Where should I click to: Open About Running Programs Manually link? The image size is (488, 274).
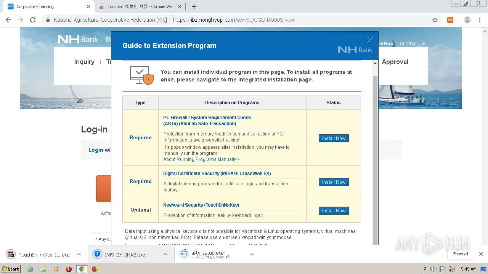pyautogui.click(x=201, y=159)
